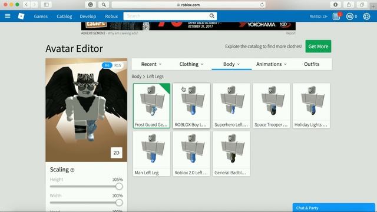Click the privacy extension icon in toolbar
This screenshot has height=212, width=377.
pos(90,5)
